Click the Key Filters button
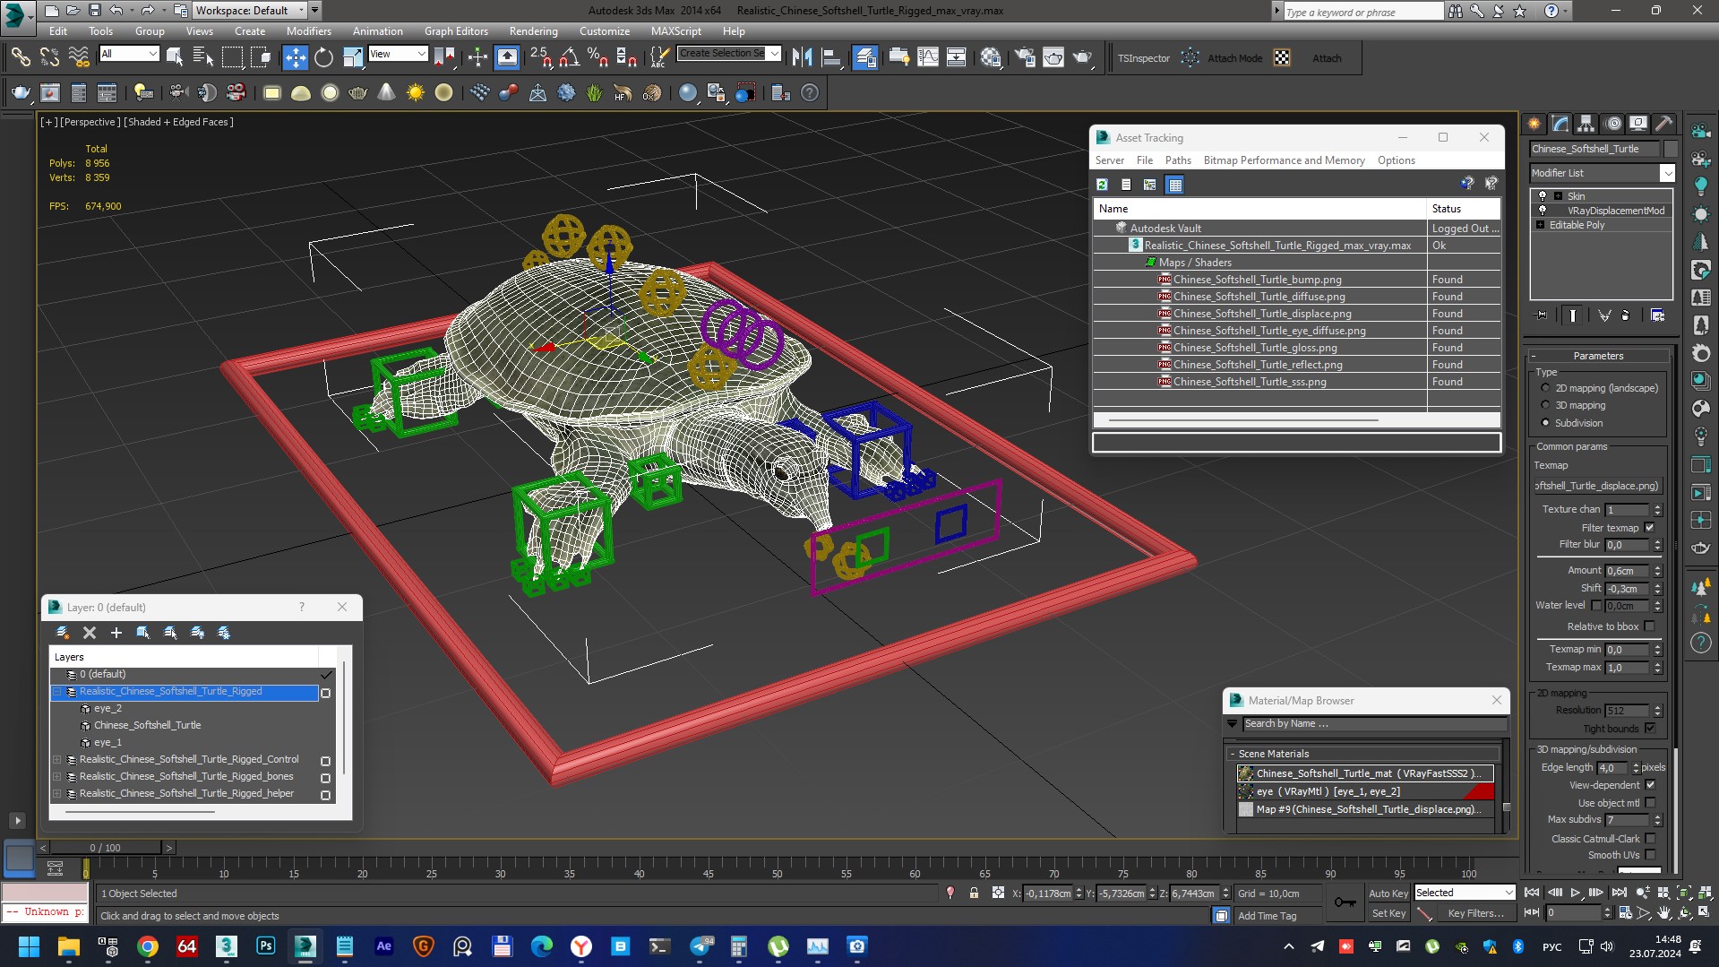Viewport: 1719px width, 967px height. 1475,913
